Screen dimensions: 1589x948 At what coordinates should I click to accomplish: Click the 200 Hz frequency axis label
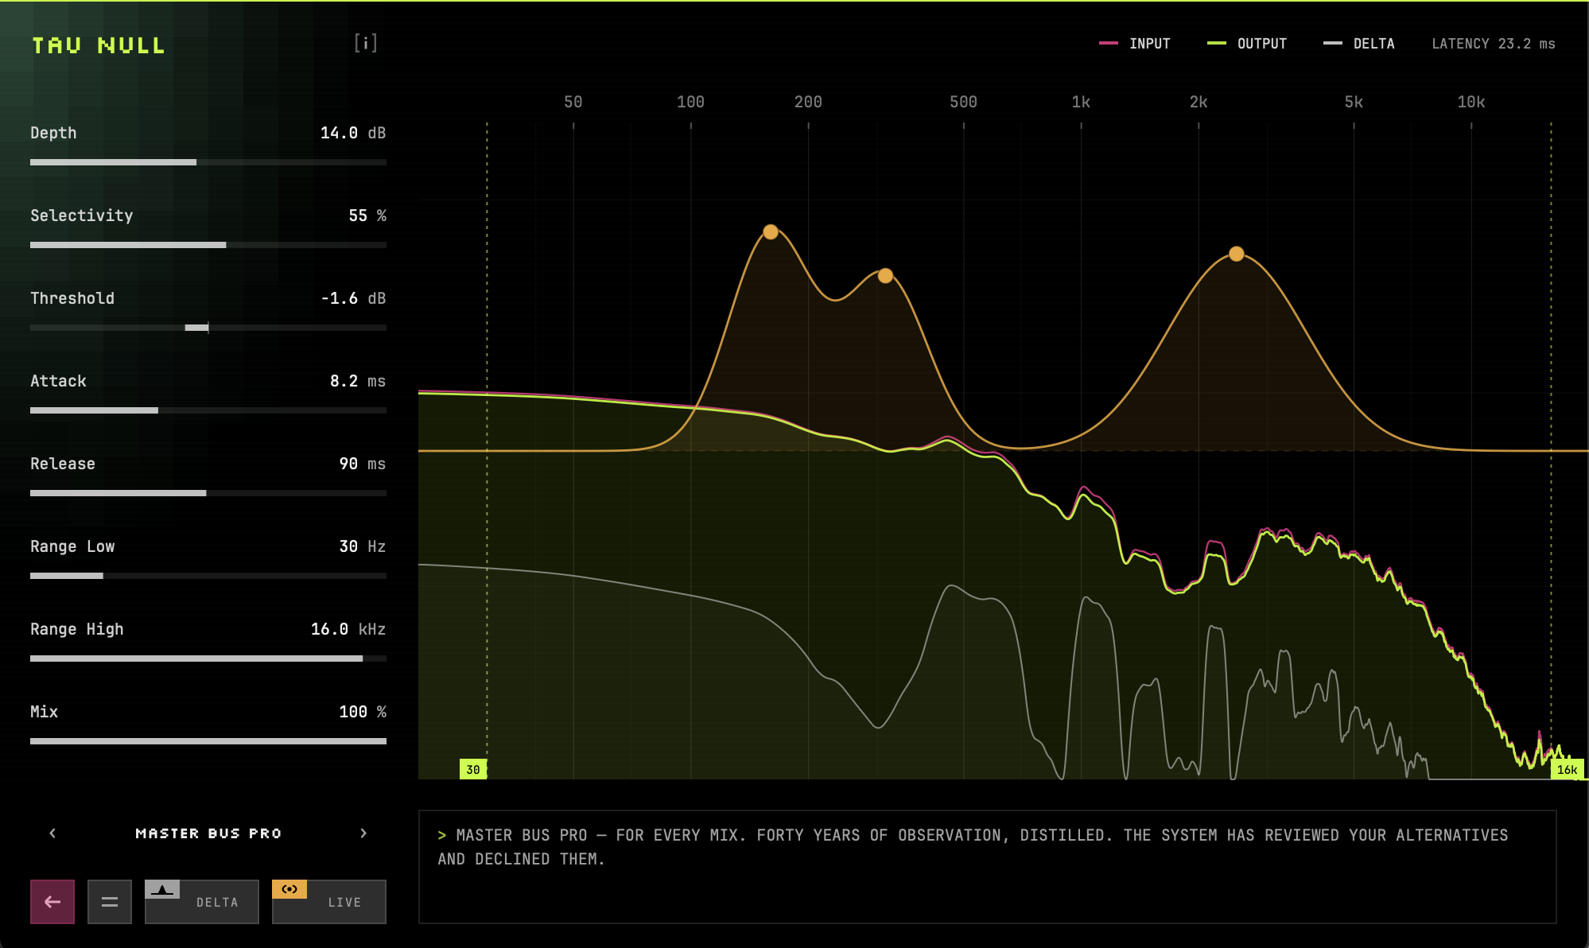[809, 102]
